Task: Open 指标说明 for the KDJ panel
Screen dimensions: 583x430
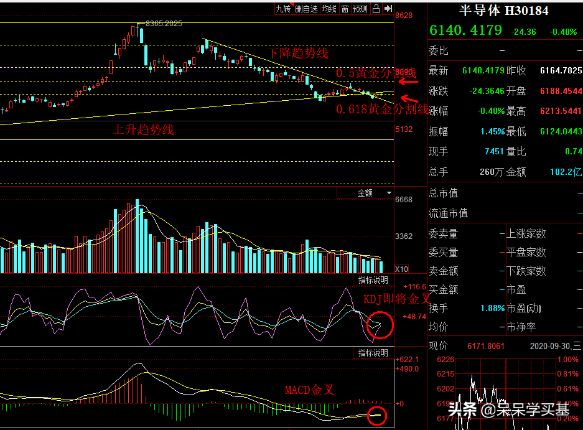Action: click(x=373, y=280)
